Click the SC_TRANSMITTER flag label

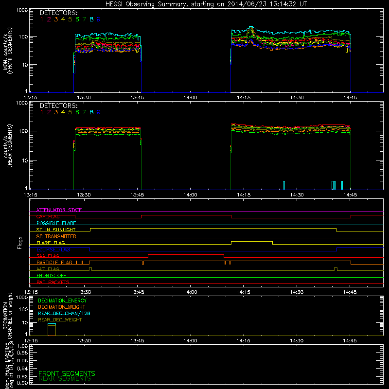[x=56, y=236]
